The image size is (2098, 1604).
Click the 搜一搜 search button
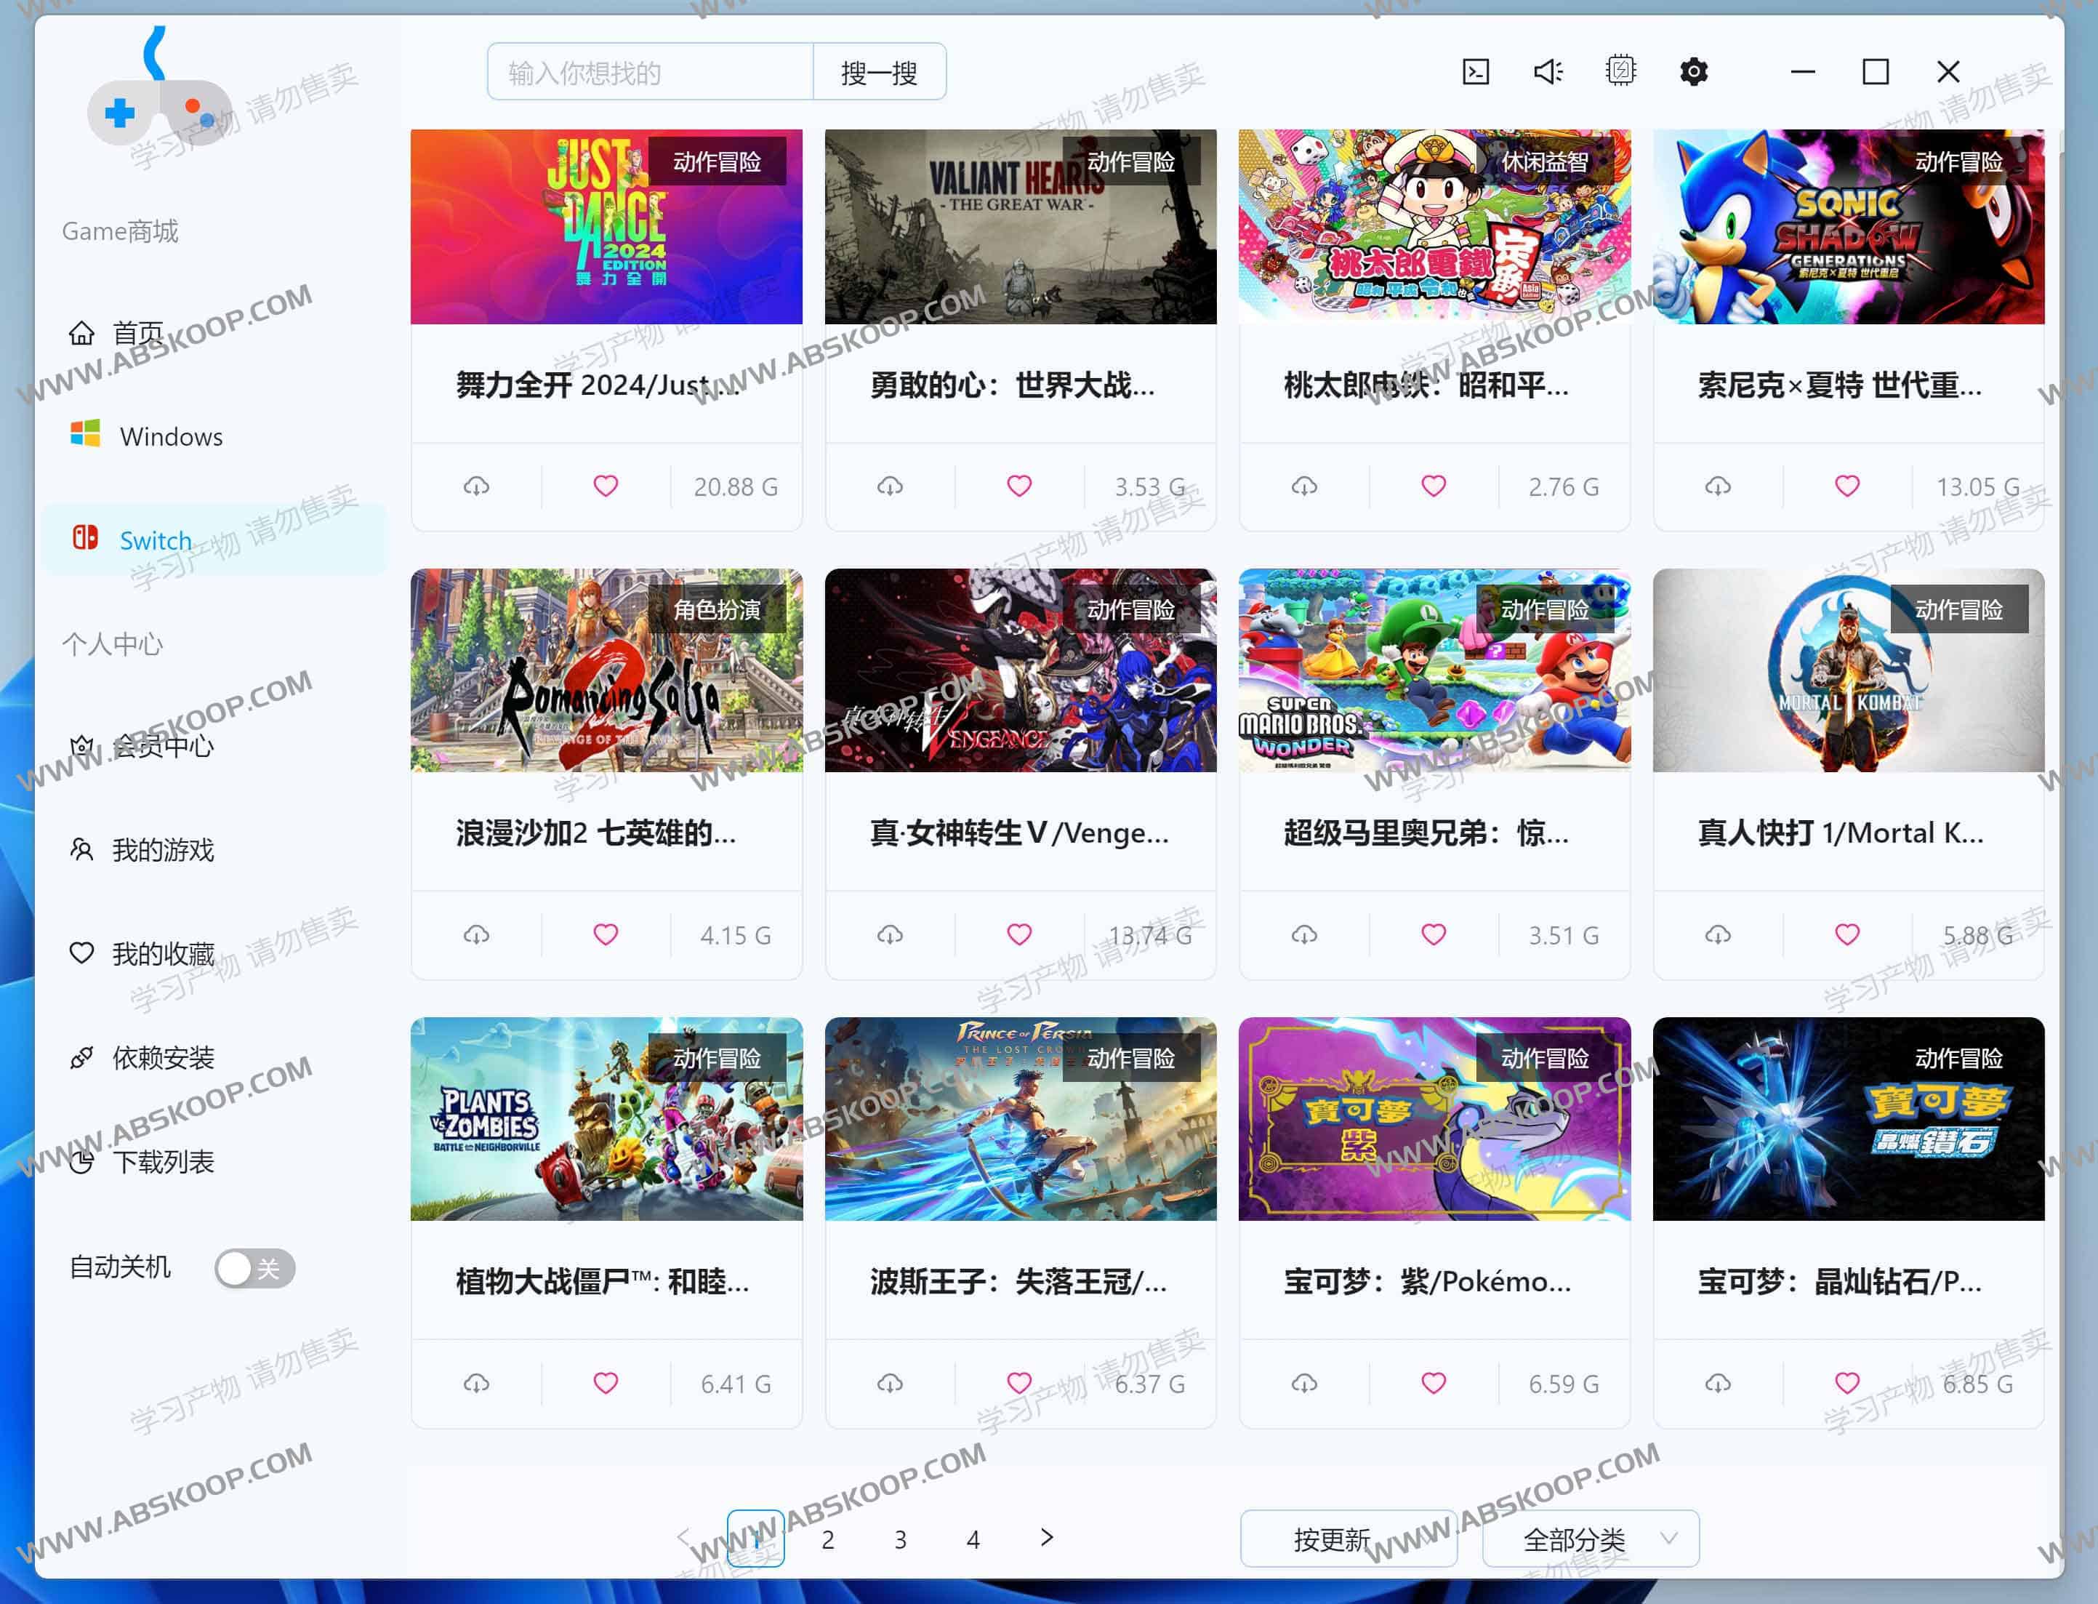[879, 71]
